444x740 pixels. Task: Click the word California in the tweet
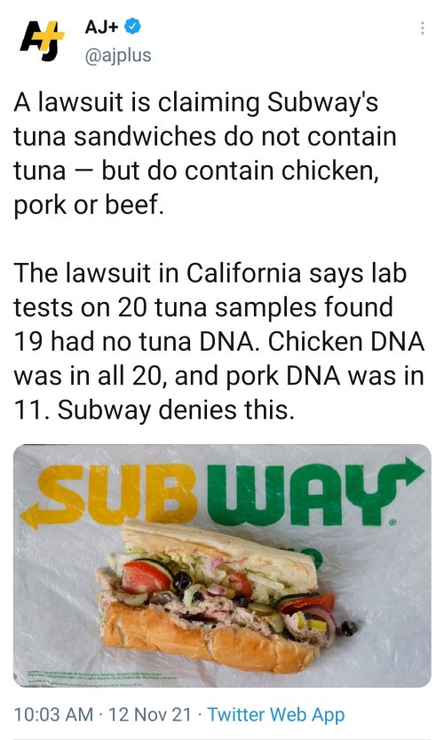point(243,274)
